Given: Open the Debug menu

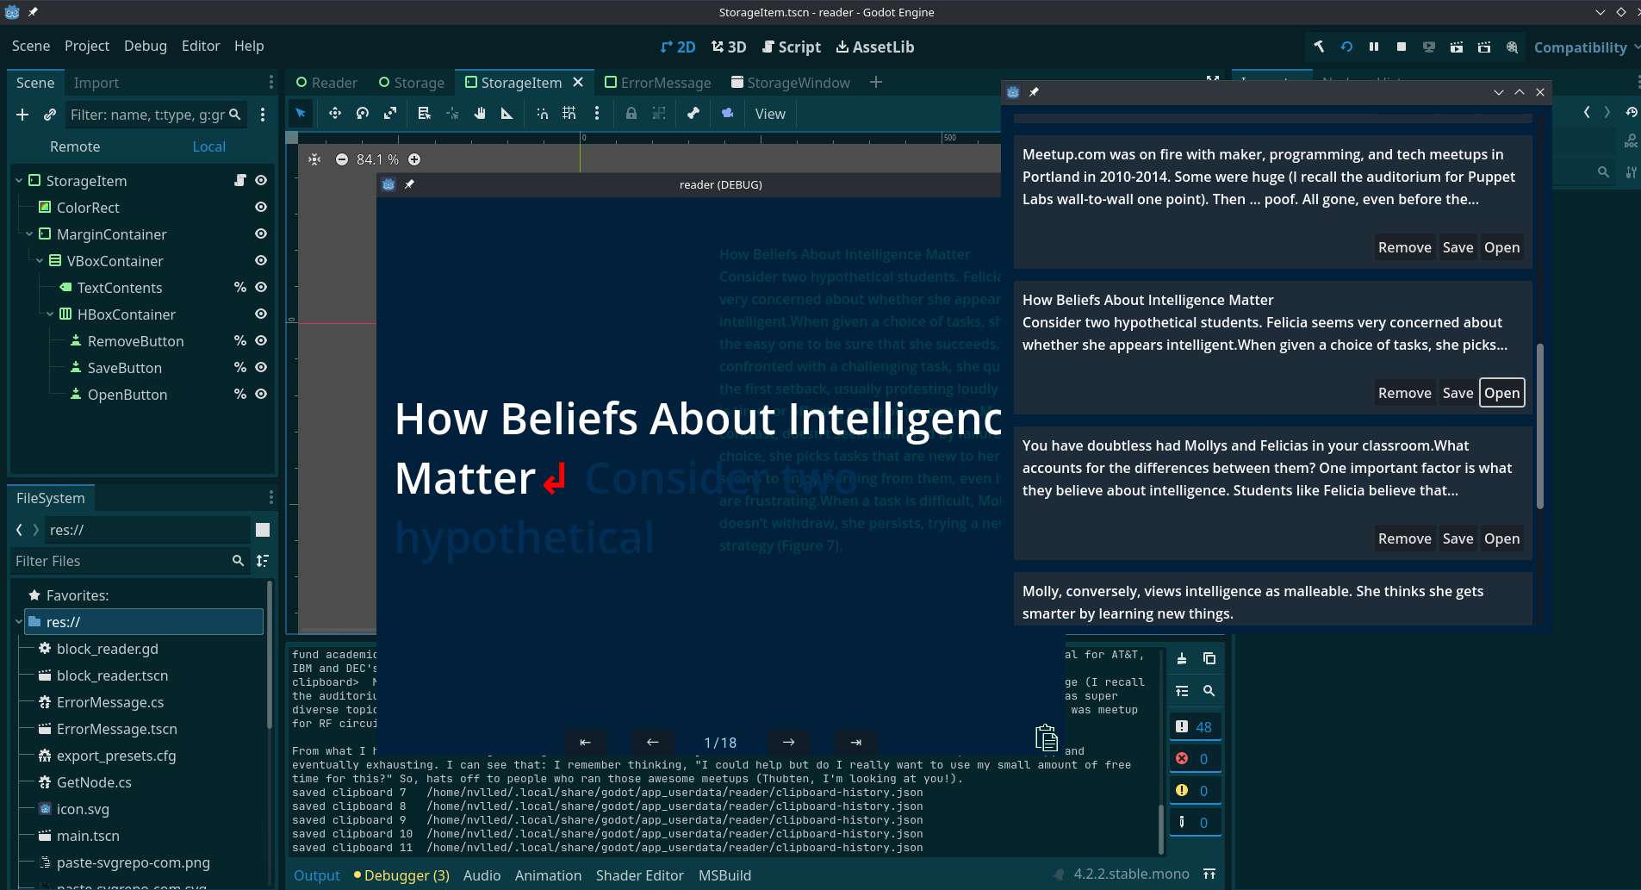Looking at the screenshot, I should point(146,46).
